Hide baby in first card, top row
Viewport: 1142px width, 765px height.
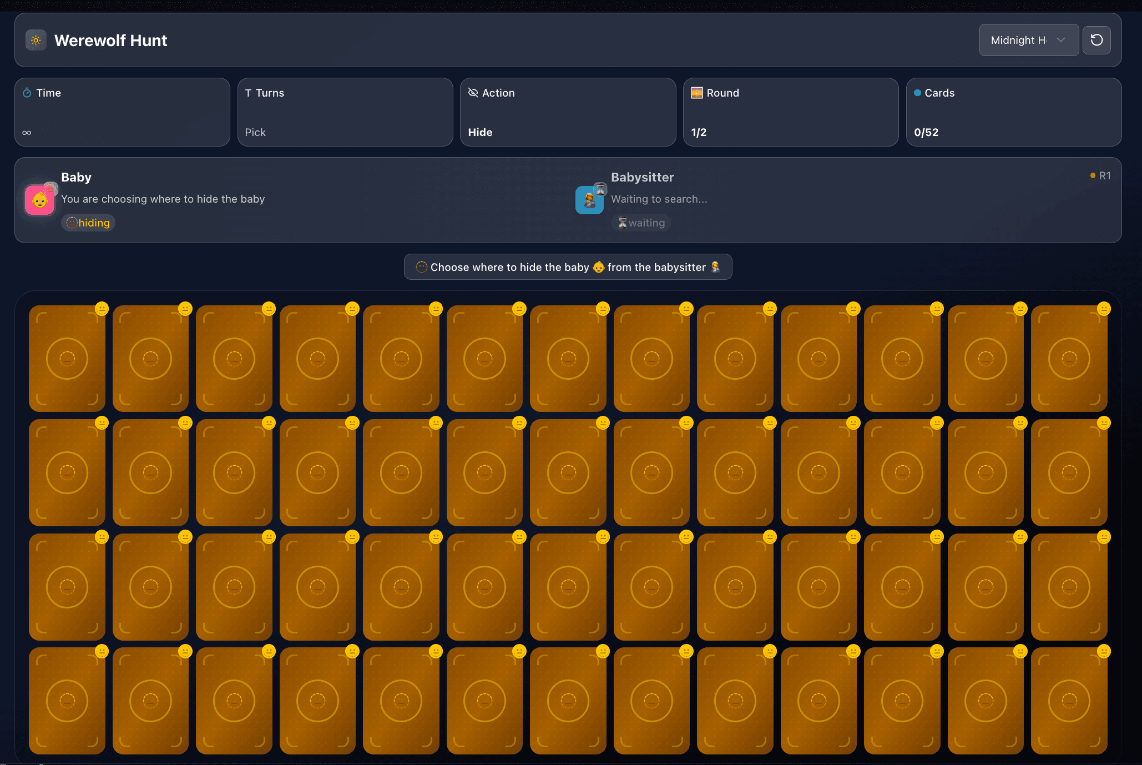[67, 359]
